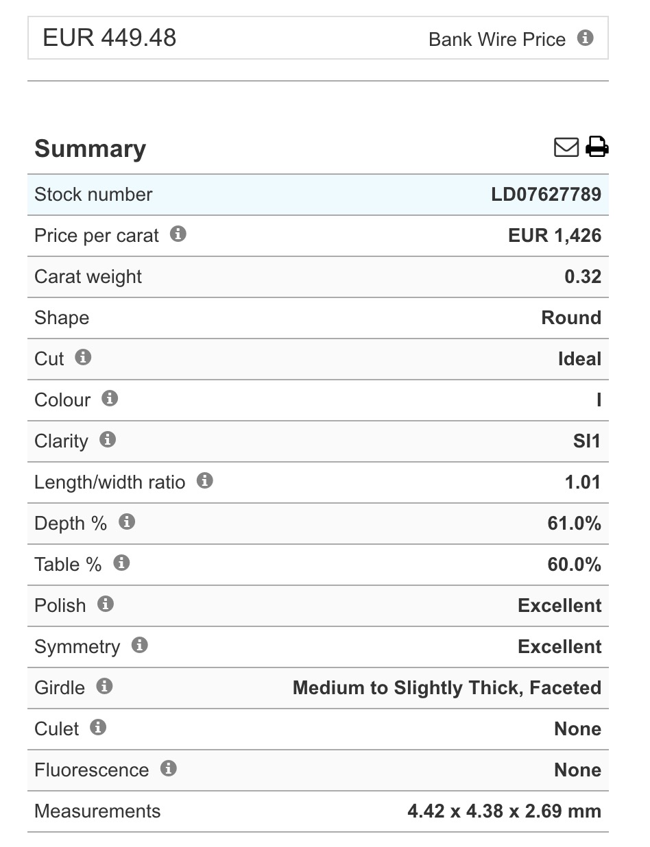Show the Culet info tooltip
This screenshot has height=847, width=650.
tap(98, 727)
